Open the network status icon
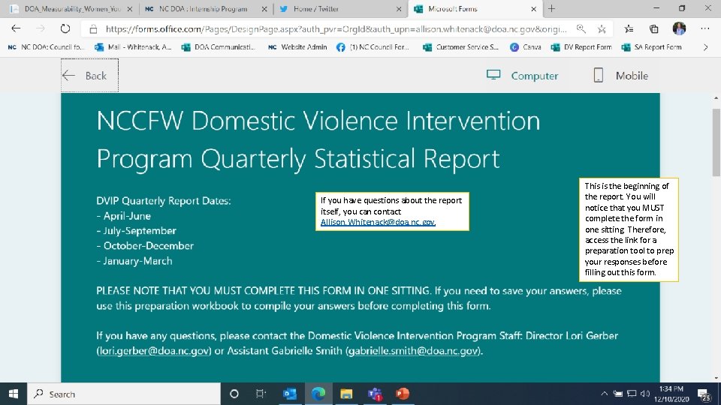721x405 pixels. click(632, 394)
